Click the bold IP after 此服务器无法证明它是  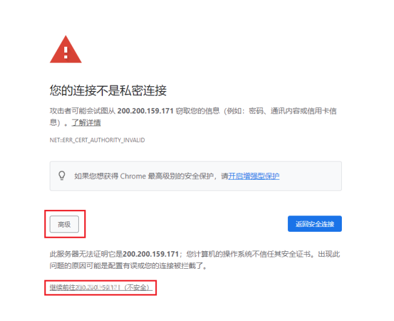(x=151, y=254)
